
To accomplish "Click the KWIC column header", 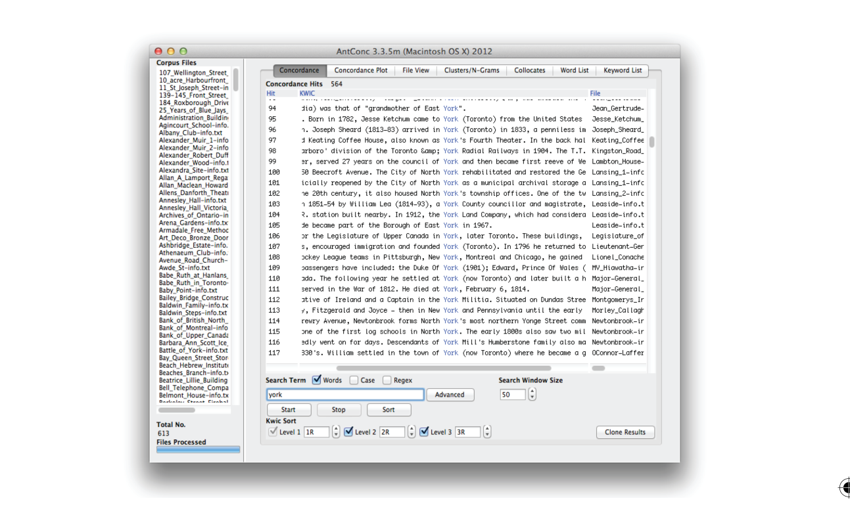I will point(307,93).
